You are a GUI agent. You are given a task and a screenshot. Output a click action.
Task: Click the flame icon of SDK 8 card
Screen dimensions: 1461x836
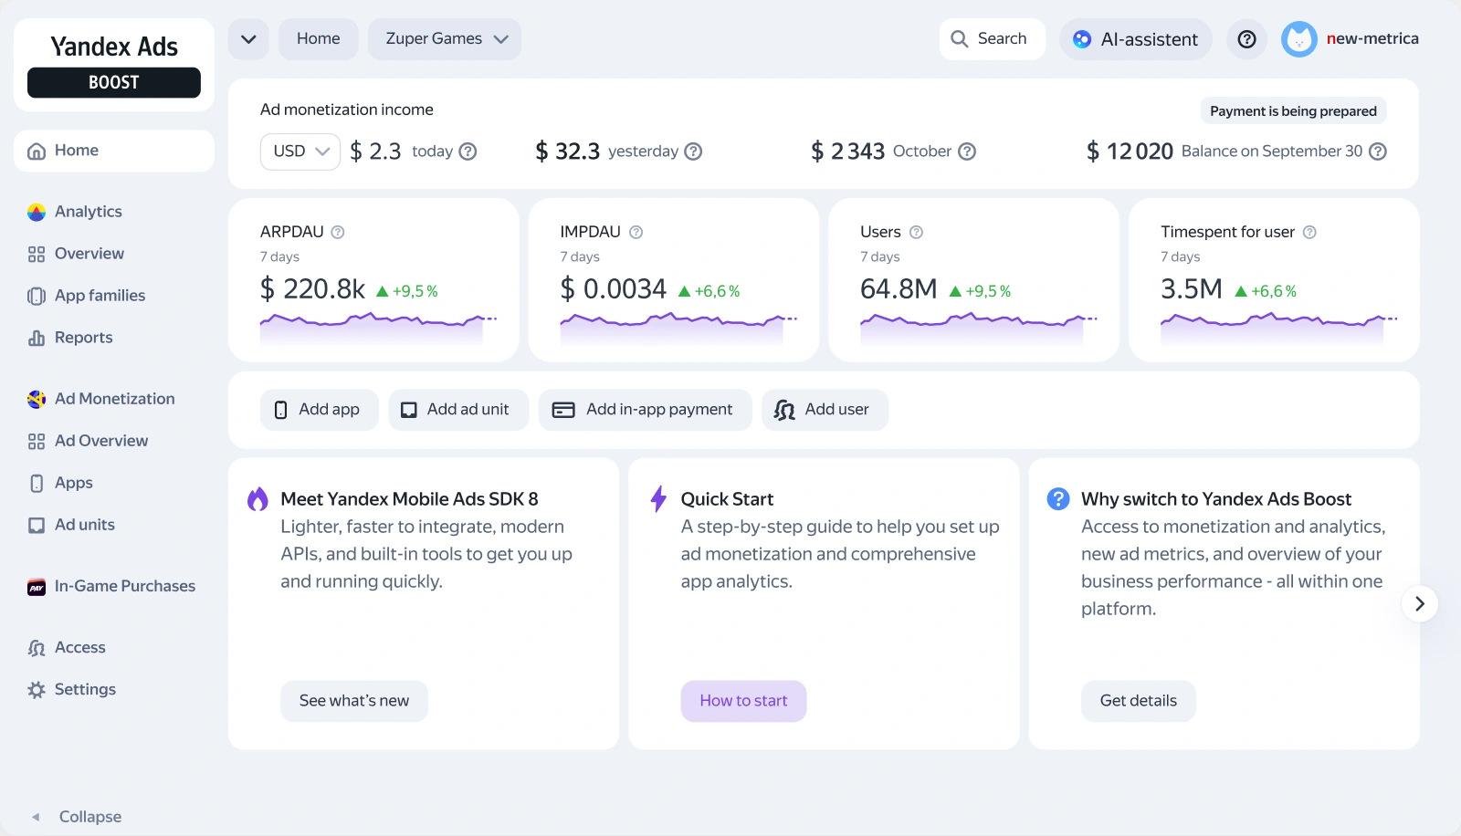point(258,499)
